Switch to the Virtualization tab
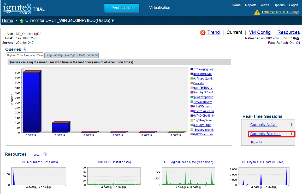 coord(160,8)
